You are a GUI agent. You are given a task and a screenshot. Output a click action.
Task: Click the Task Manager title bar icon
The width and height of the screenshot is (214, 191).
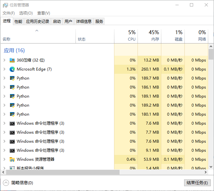tap(5, 5)
